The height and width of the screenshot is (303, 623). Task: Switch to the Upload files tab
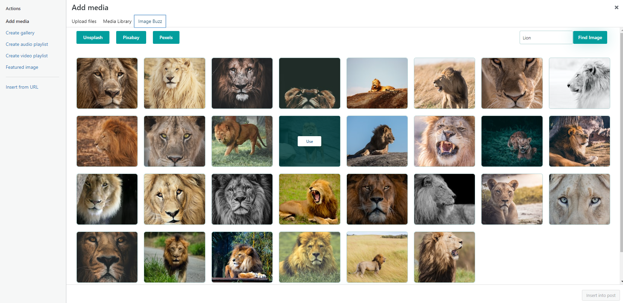click(84, 21)
